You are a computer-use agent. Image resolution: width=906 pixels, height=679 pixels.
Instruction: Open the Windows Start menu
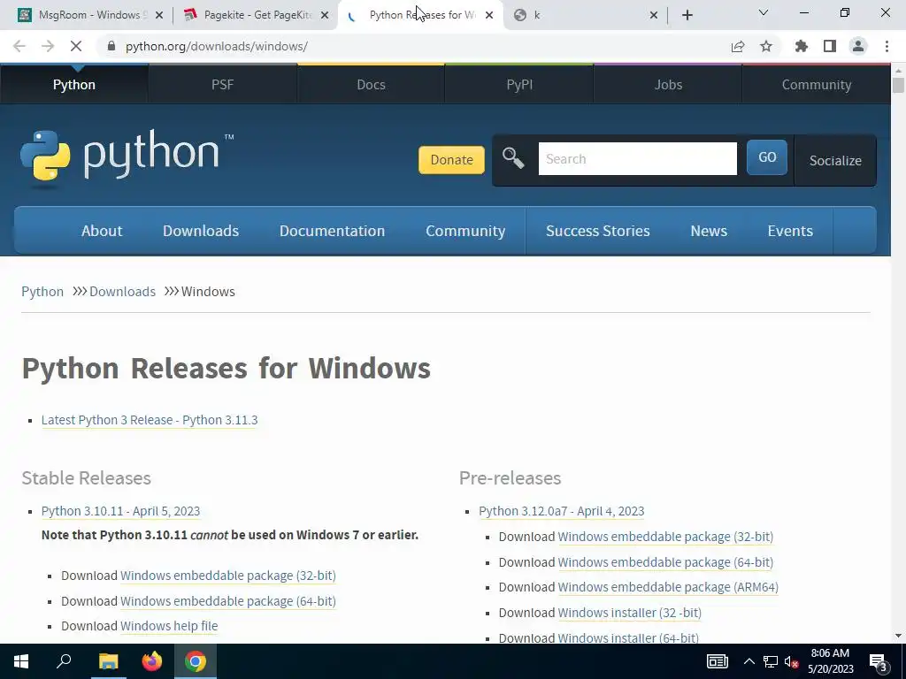21,661
